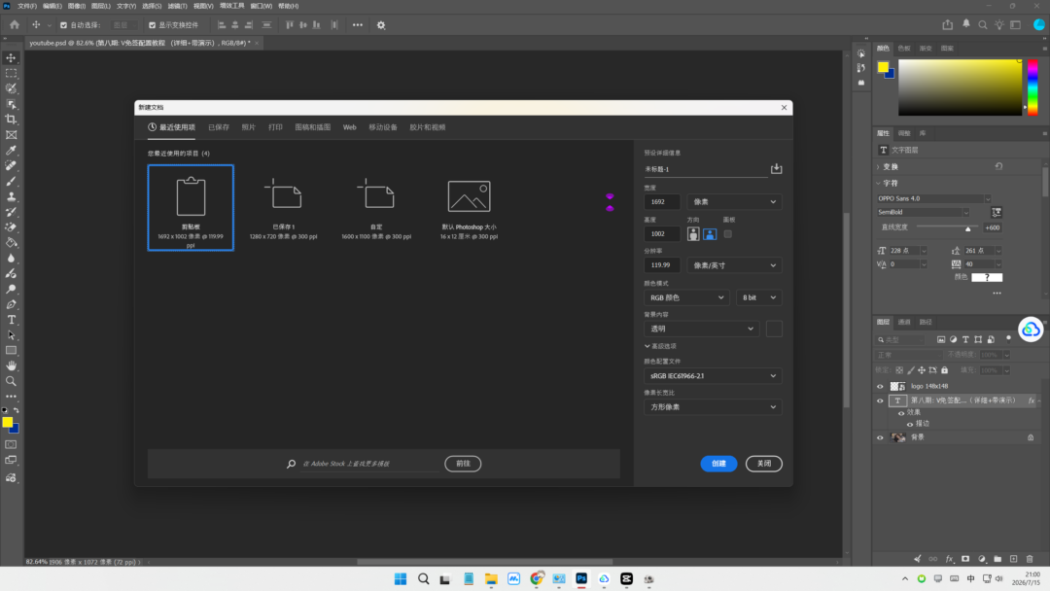Toggle the 显示变换控件 checkbox
The height and width of the screenshot is (591, 1050).
(152, 25)
